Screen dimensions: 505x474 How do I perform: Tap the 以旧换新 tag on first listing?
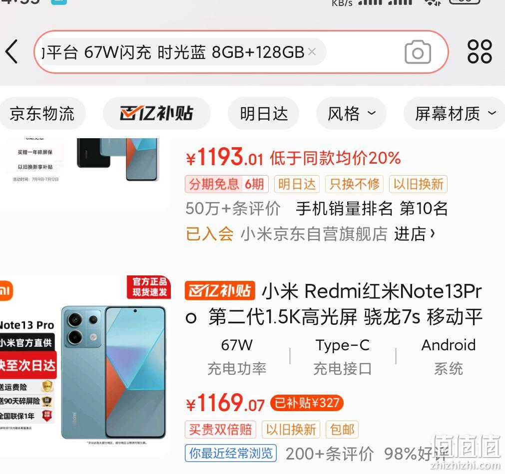coord(418,184)
